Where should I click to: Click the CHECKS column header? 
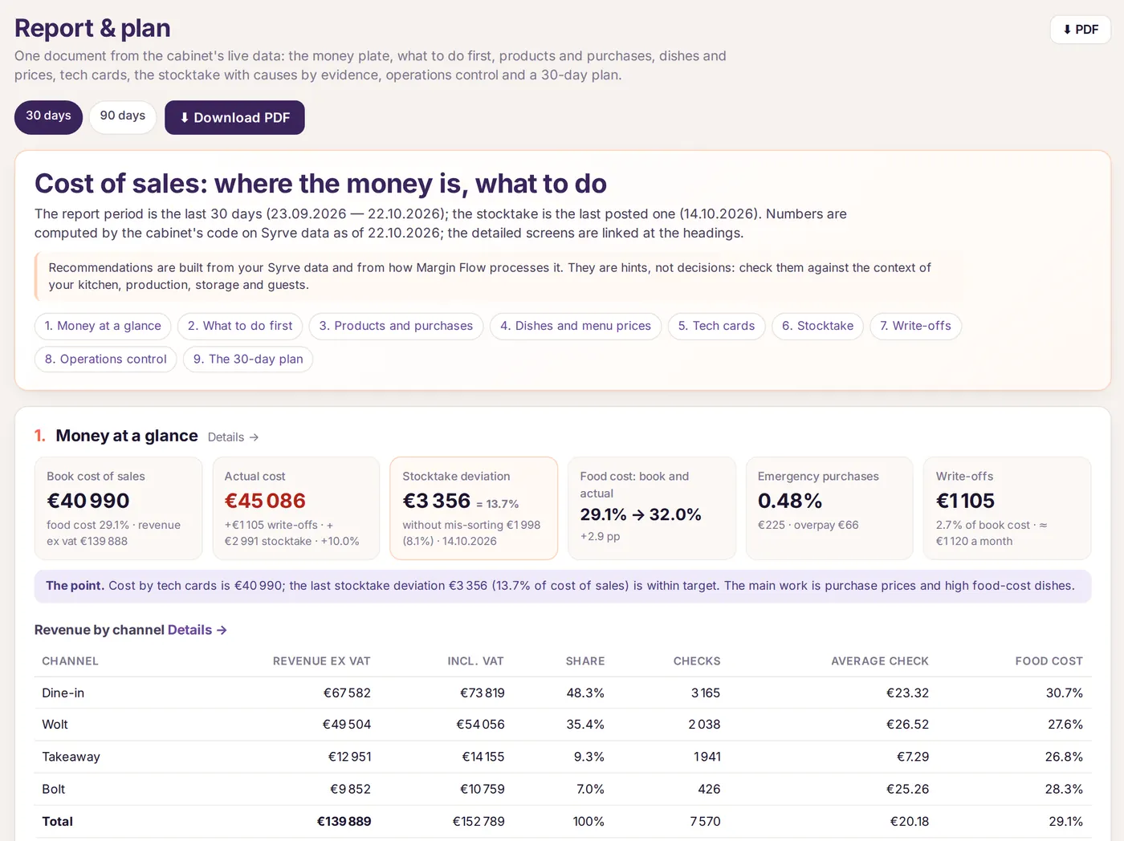coord(697,661)
